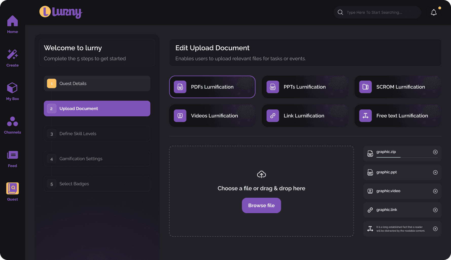Click the Create magic wand icon
The height and width of the screenshot is (260, 451).
coord(12,54)
